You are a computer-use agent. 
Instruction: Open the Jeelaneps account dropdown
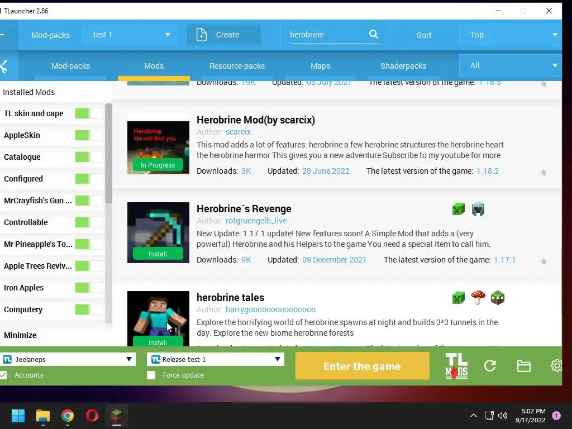click(68, 359)
